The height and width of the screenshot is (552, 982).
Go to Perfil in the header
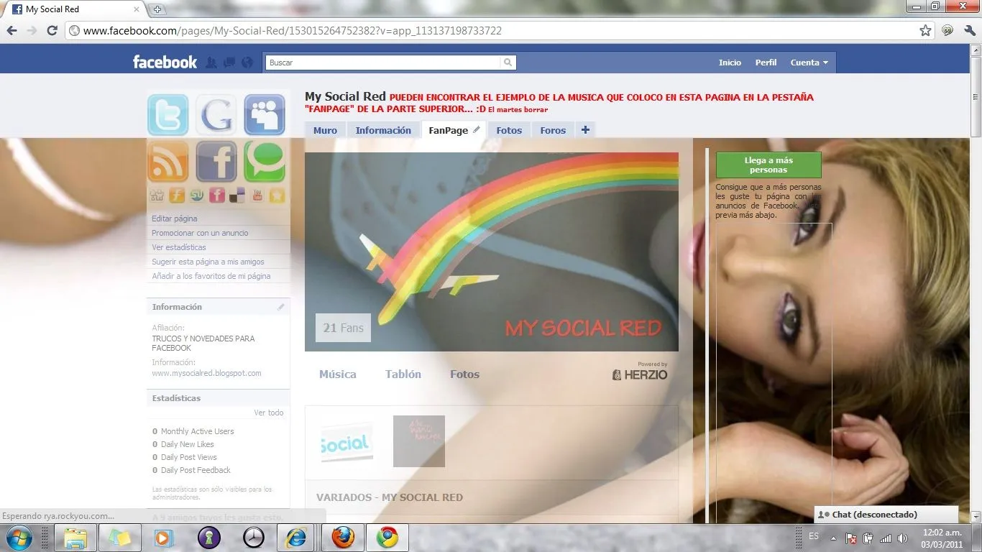(766, 63)
